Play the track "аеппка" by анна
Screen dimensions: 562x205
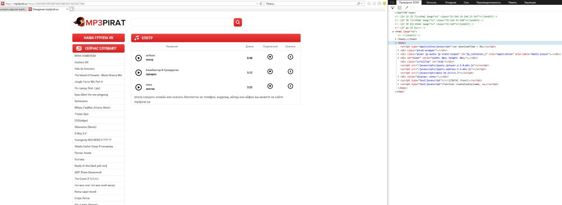(138, 87)
